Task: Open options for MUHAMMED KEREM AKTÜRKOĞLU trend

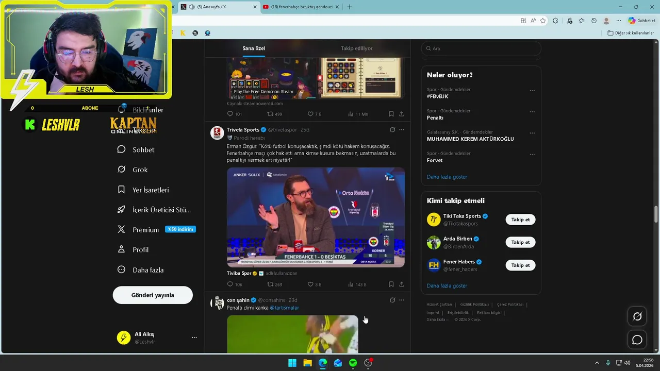Action: pos(532,133)
